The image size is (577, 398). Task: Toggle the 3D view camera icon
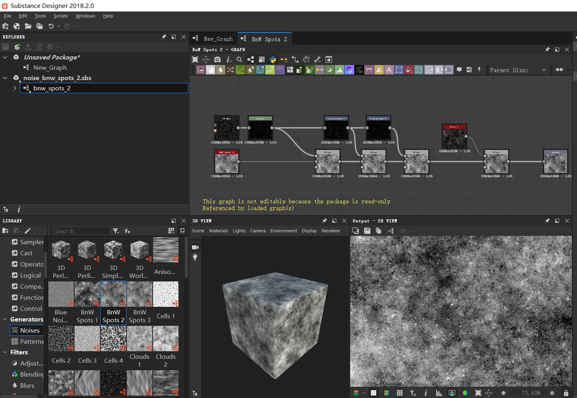195,247
